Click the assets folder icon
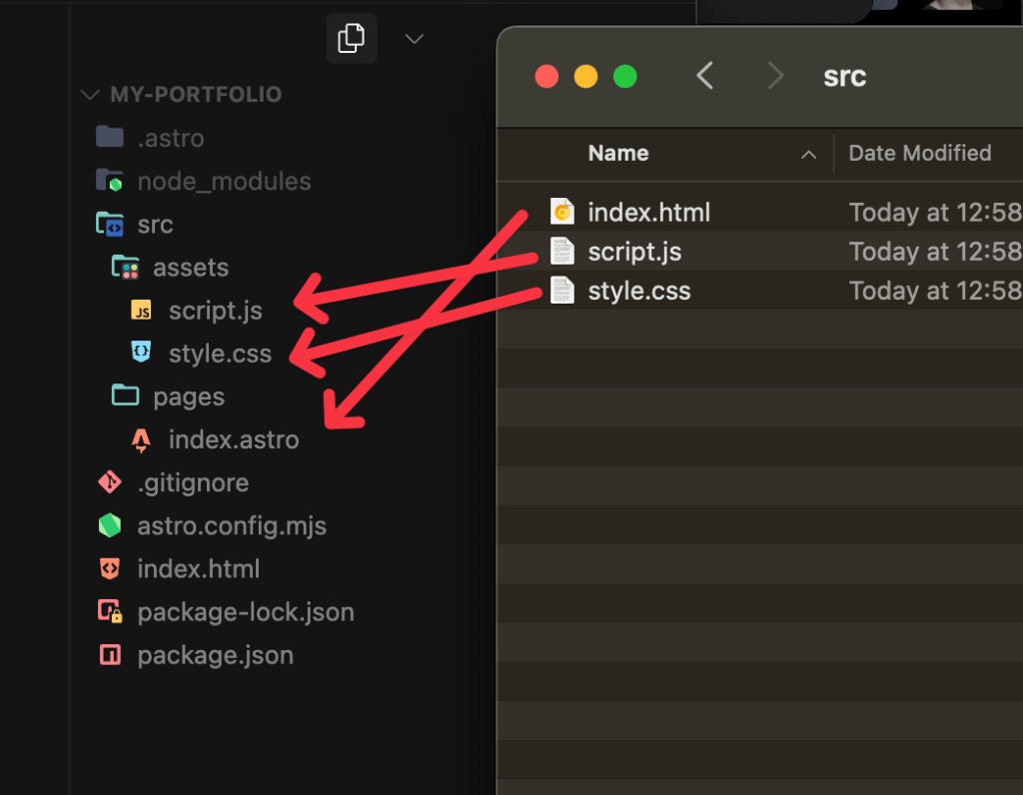 coord(125,268)
